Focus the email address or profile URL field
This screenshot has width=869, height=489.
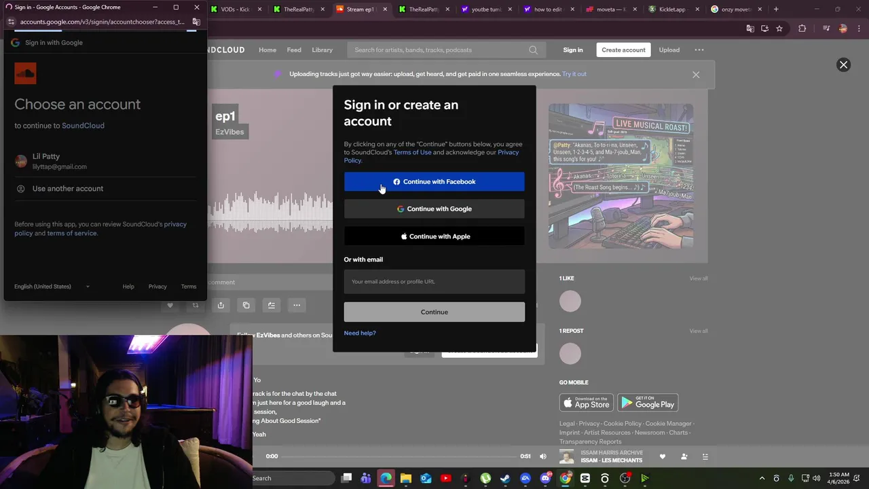coord(434,281)
